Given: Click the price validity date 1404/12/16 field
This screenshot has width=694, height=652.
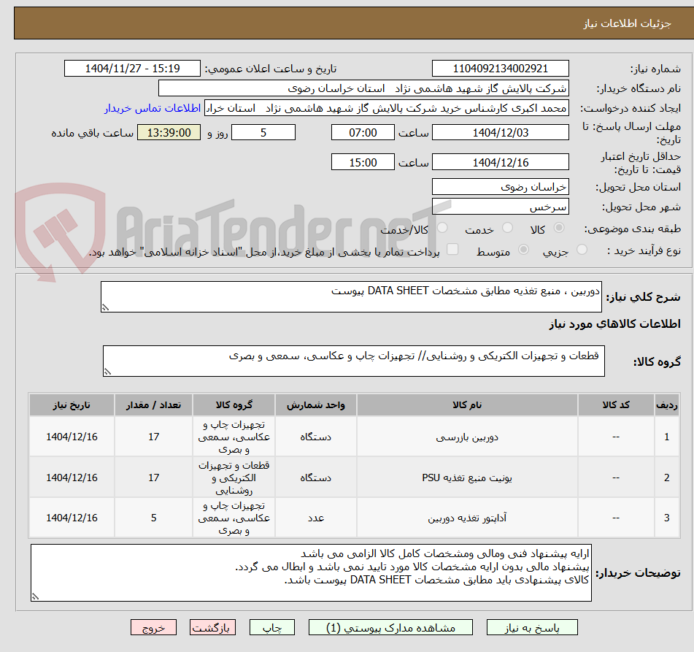Looking at the screenshot, I should (x=500, y=162).
